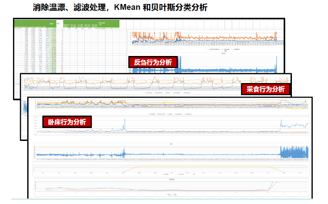This screenshot has width=328, height=204.
Task: Open the feeding behavior multi-line chart
Action: (x=134, y=83)
